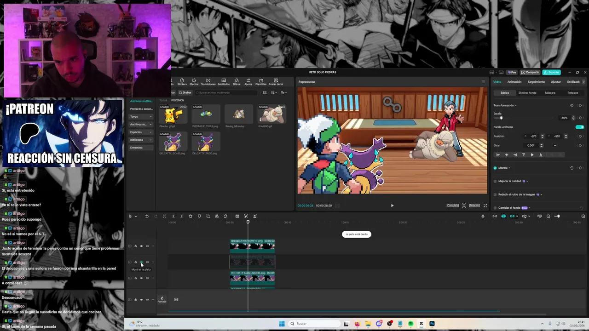Open the Subtítulos panel
589x331 pixels.
click(x=224, y=82)
